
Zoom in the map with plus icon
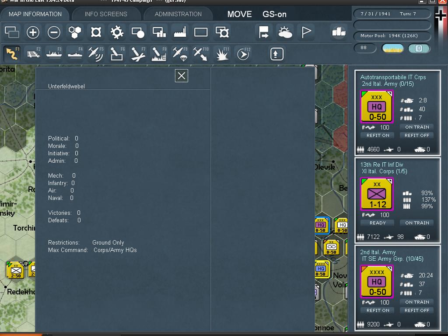tap(33, 32)
